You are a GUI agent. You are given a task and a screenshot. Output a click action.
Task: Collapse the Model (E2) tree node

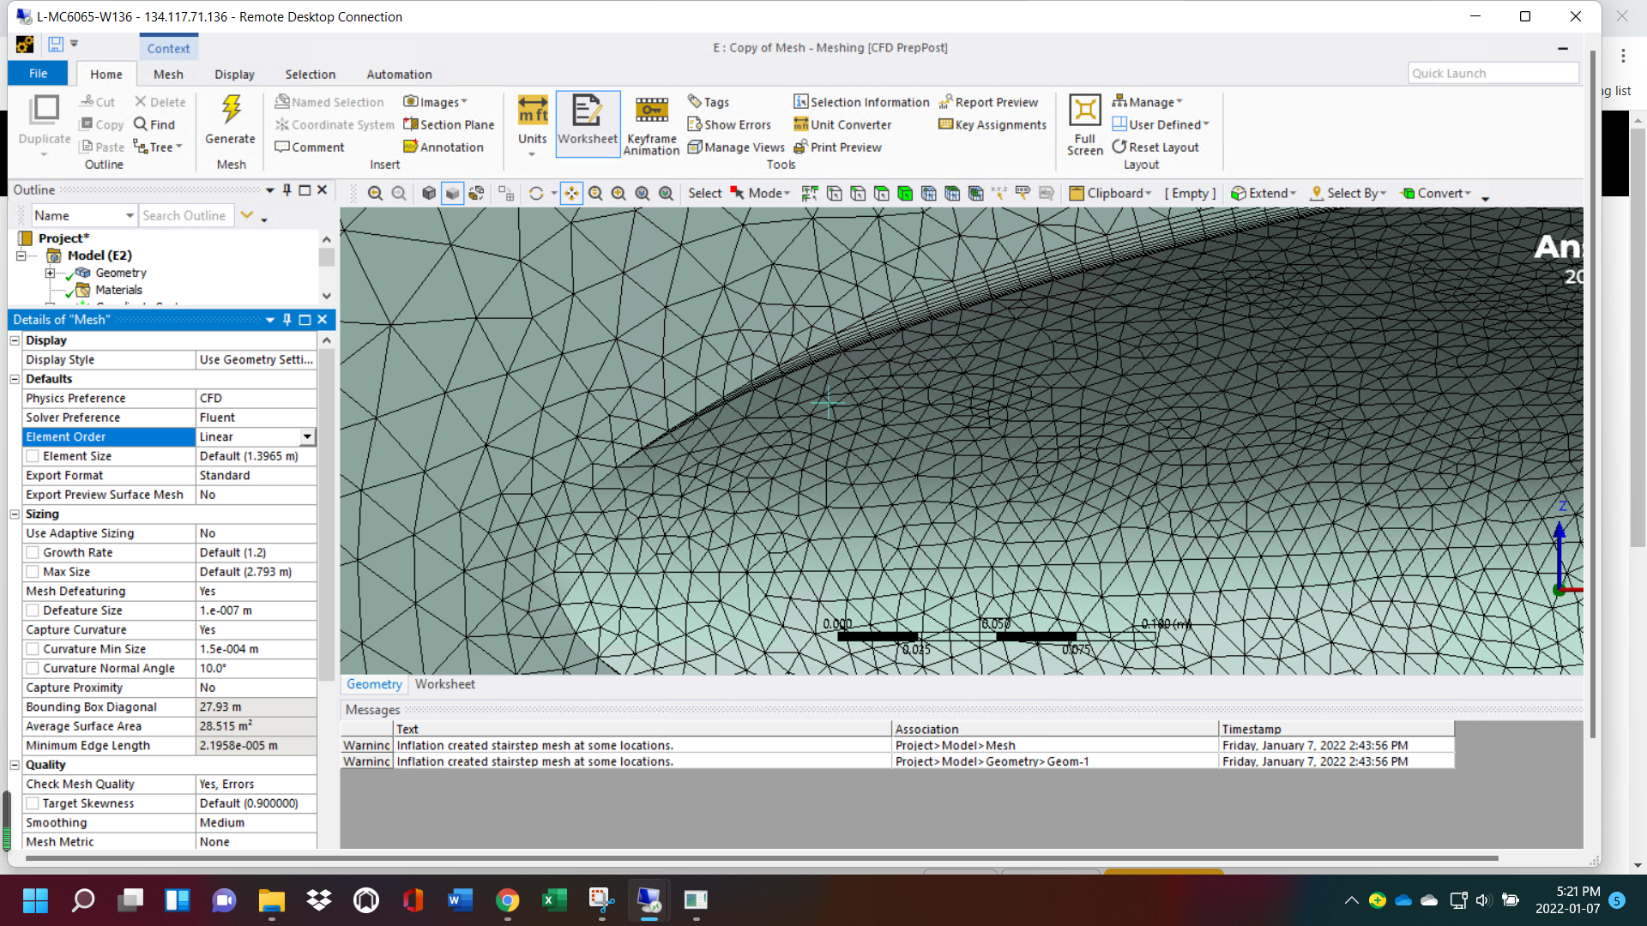(21, 256)
